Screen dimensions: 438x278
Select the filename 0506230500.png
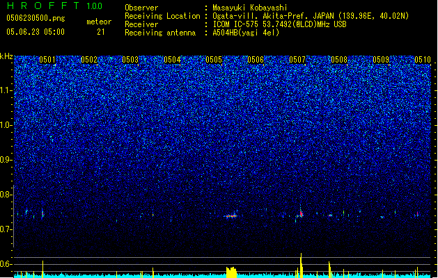36,19
